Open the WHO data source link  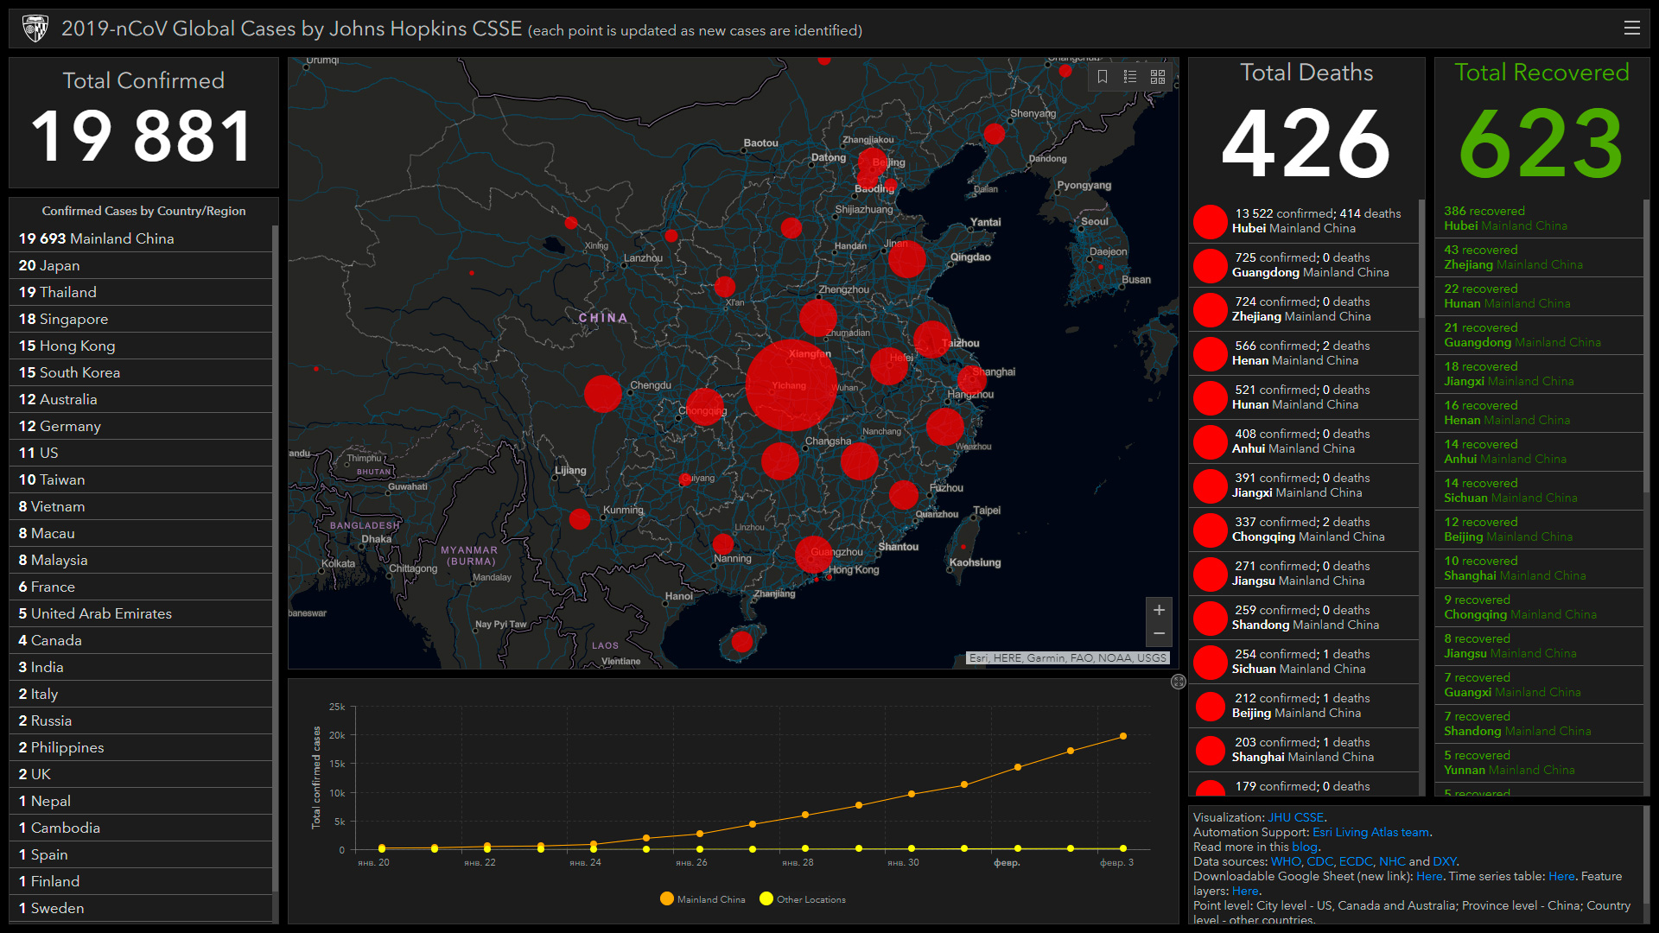point(1285,861)
